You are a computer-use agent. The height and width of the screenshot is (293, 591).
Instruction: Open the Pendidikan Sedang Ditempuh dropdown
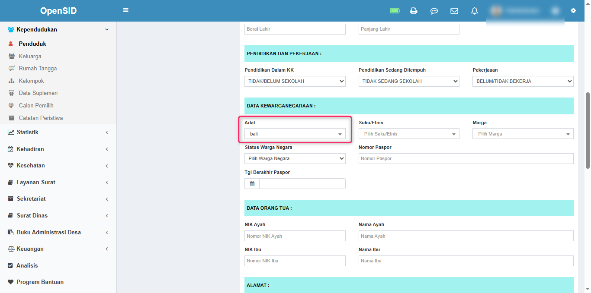tap(409, 81)
